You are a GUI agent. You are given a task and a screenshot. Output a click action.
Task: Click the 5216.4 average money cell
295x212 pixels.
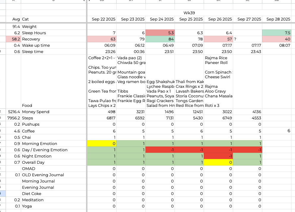pyautogui.click(x=13, y=112)
